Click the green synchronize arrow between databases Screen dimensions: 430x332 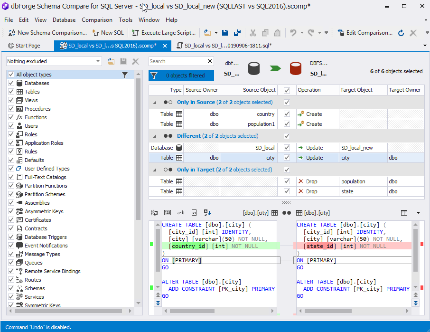(275, 68)
